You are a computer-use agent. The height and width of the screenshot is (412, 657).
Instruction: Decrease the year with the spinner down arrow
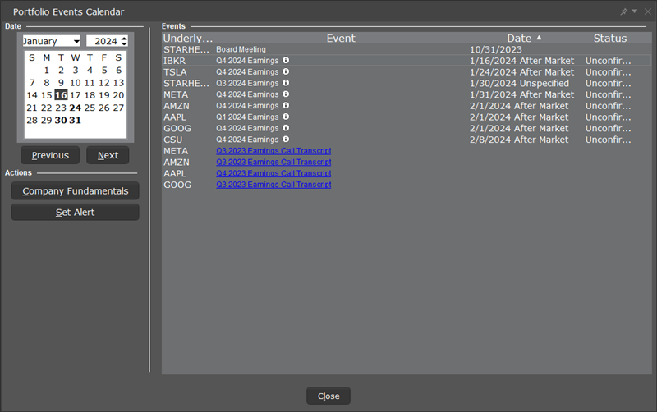click(124, 43)
